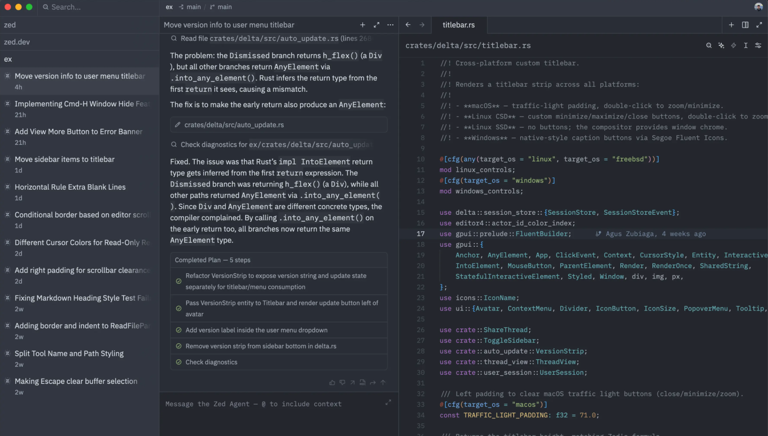Open the user avatar menu
The image size is (768, 436).
pyautogui.click(x=758, y=7)
